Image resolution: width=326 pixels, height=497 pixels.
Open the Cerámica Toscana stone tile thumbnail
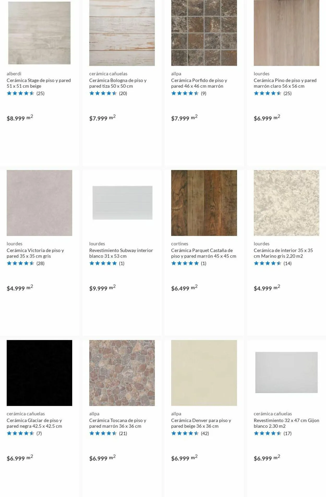(x=122, y=373)
